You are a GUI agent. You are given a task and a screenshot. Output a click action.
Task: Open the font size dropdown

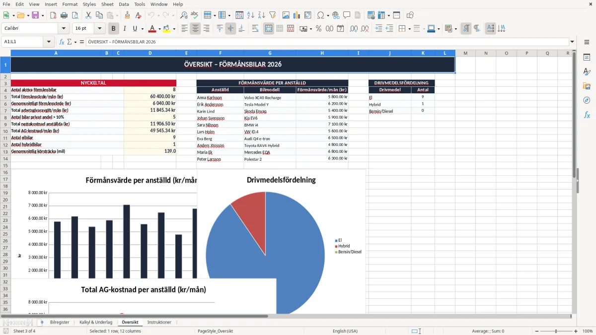[100, 29]
